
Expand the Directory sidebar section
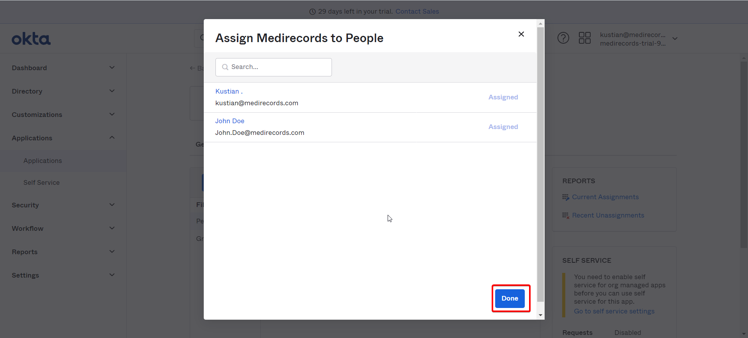point(112,91)
